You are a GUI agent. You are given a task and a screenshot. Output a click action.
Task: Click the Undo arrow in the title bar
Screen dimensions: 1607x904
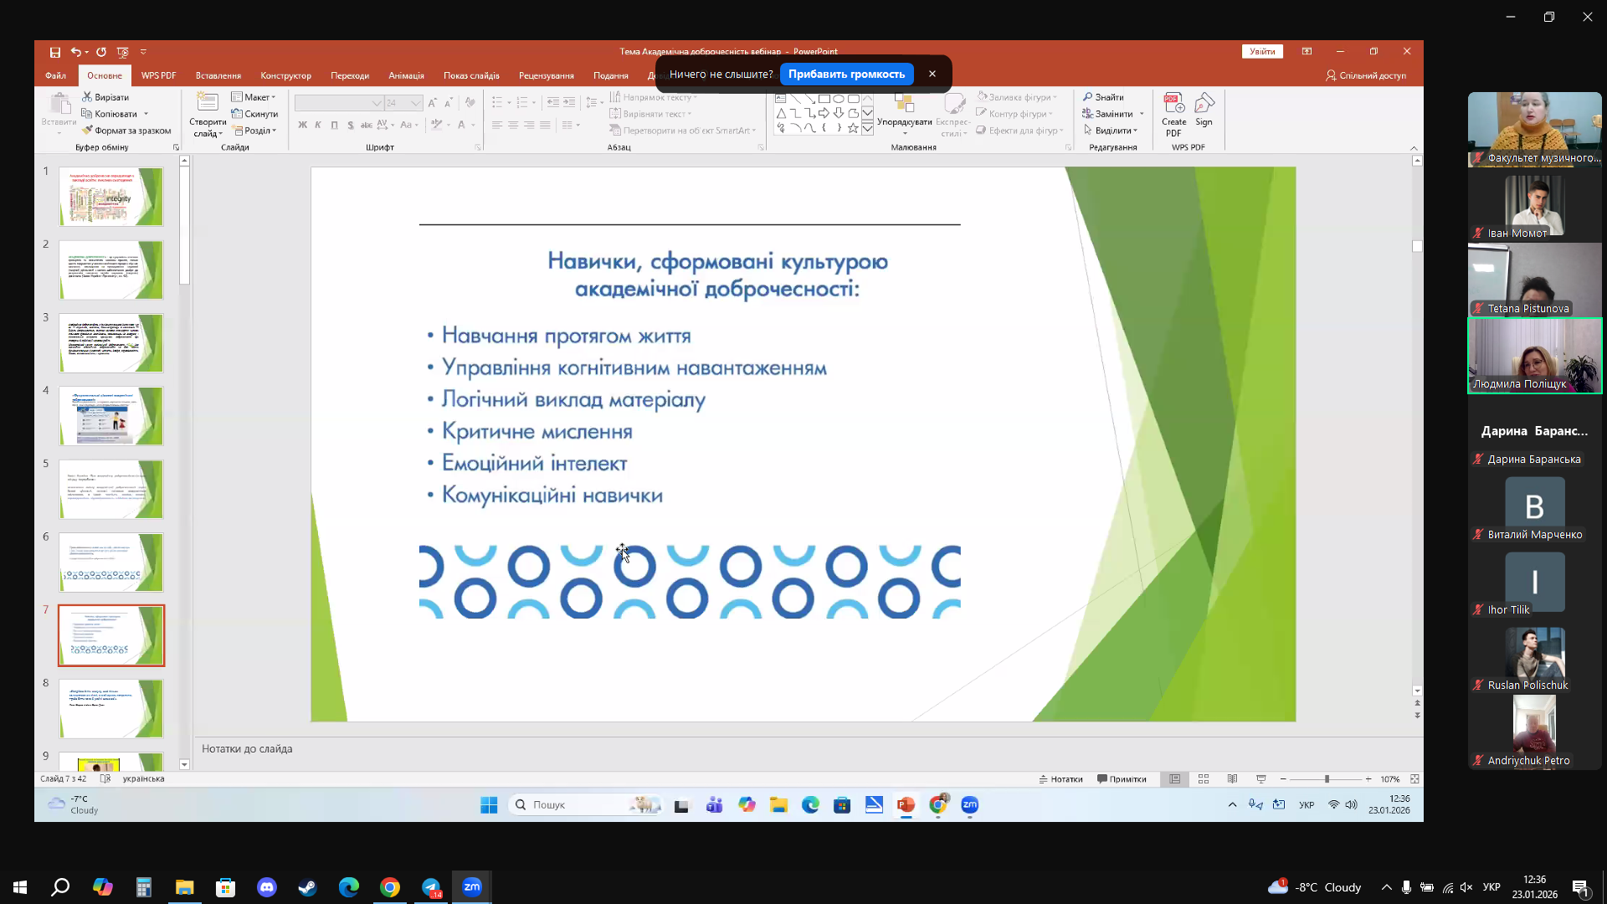76,52
